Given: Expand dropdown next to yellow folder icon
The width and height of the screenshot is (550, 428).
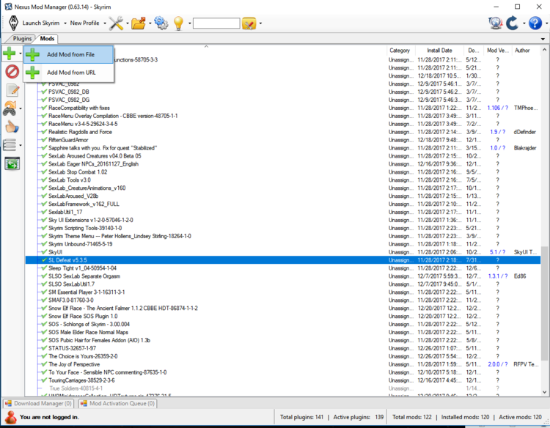Looking at the screenshot, I should [x=260, y=23].
